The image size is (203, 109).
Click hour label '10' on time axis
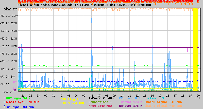(122, 96)
